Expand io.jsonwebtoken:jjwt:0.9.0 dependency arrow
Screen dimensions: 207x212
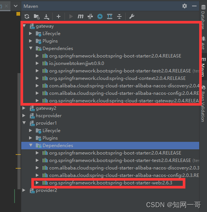click(37, 63)
